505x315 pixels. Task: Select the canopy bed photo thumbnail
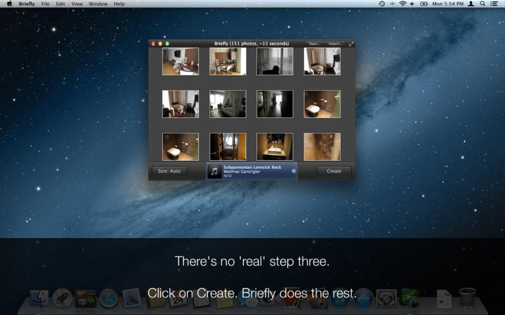(x=228, y=104)
